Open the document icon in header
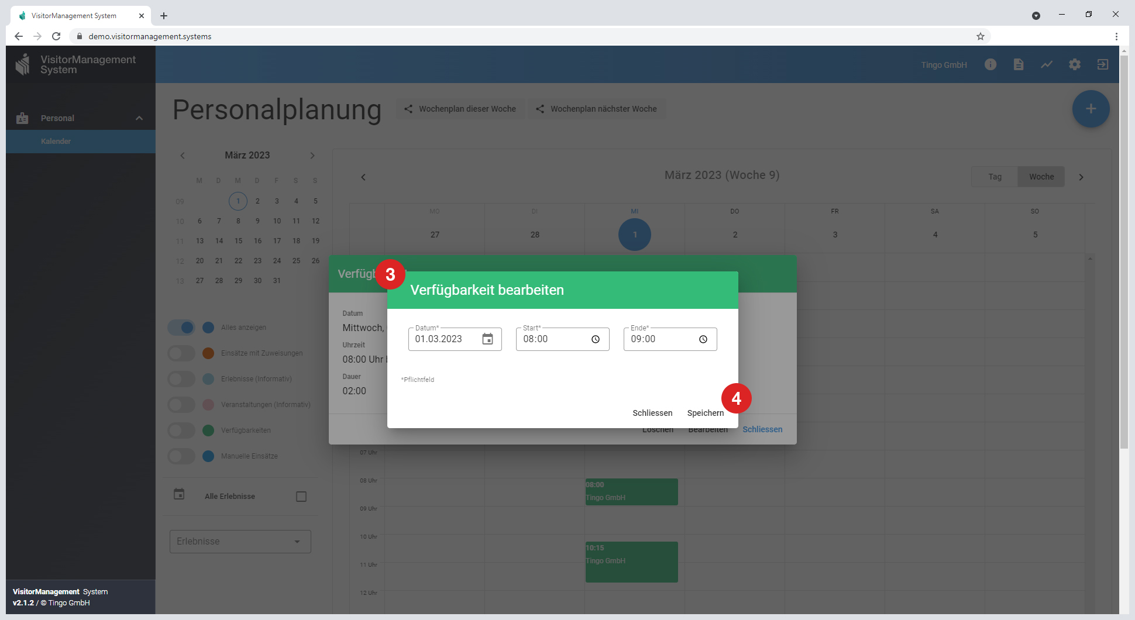This screenshot has height=620, width=1135. pyautogui.click(x=1018, y=64)
